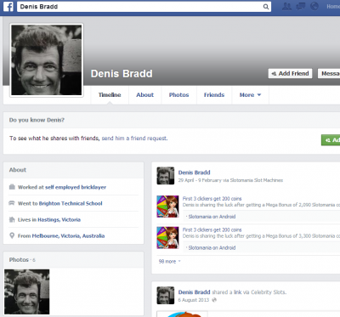Follow the send him a friend request link
The image size is (340, 317).
click(134, 139)
